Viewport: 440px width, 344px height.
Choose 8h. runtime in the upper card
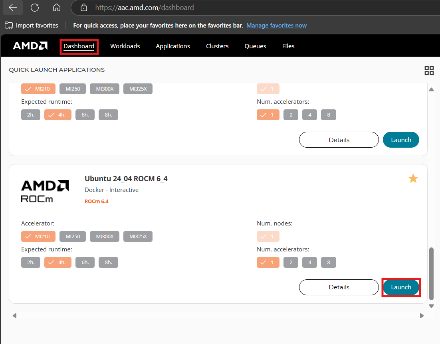point(108,115)
